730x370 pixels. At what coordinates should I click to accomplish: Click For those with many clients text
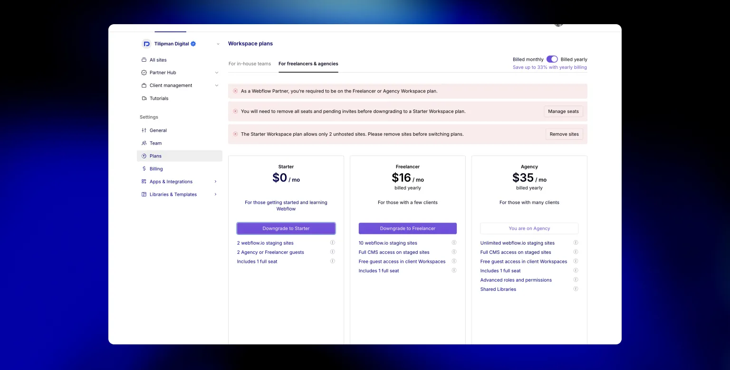pos(529,203)
